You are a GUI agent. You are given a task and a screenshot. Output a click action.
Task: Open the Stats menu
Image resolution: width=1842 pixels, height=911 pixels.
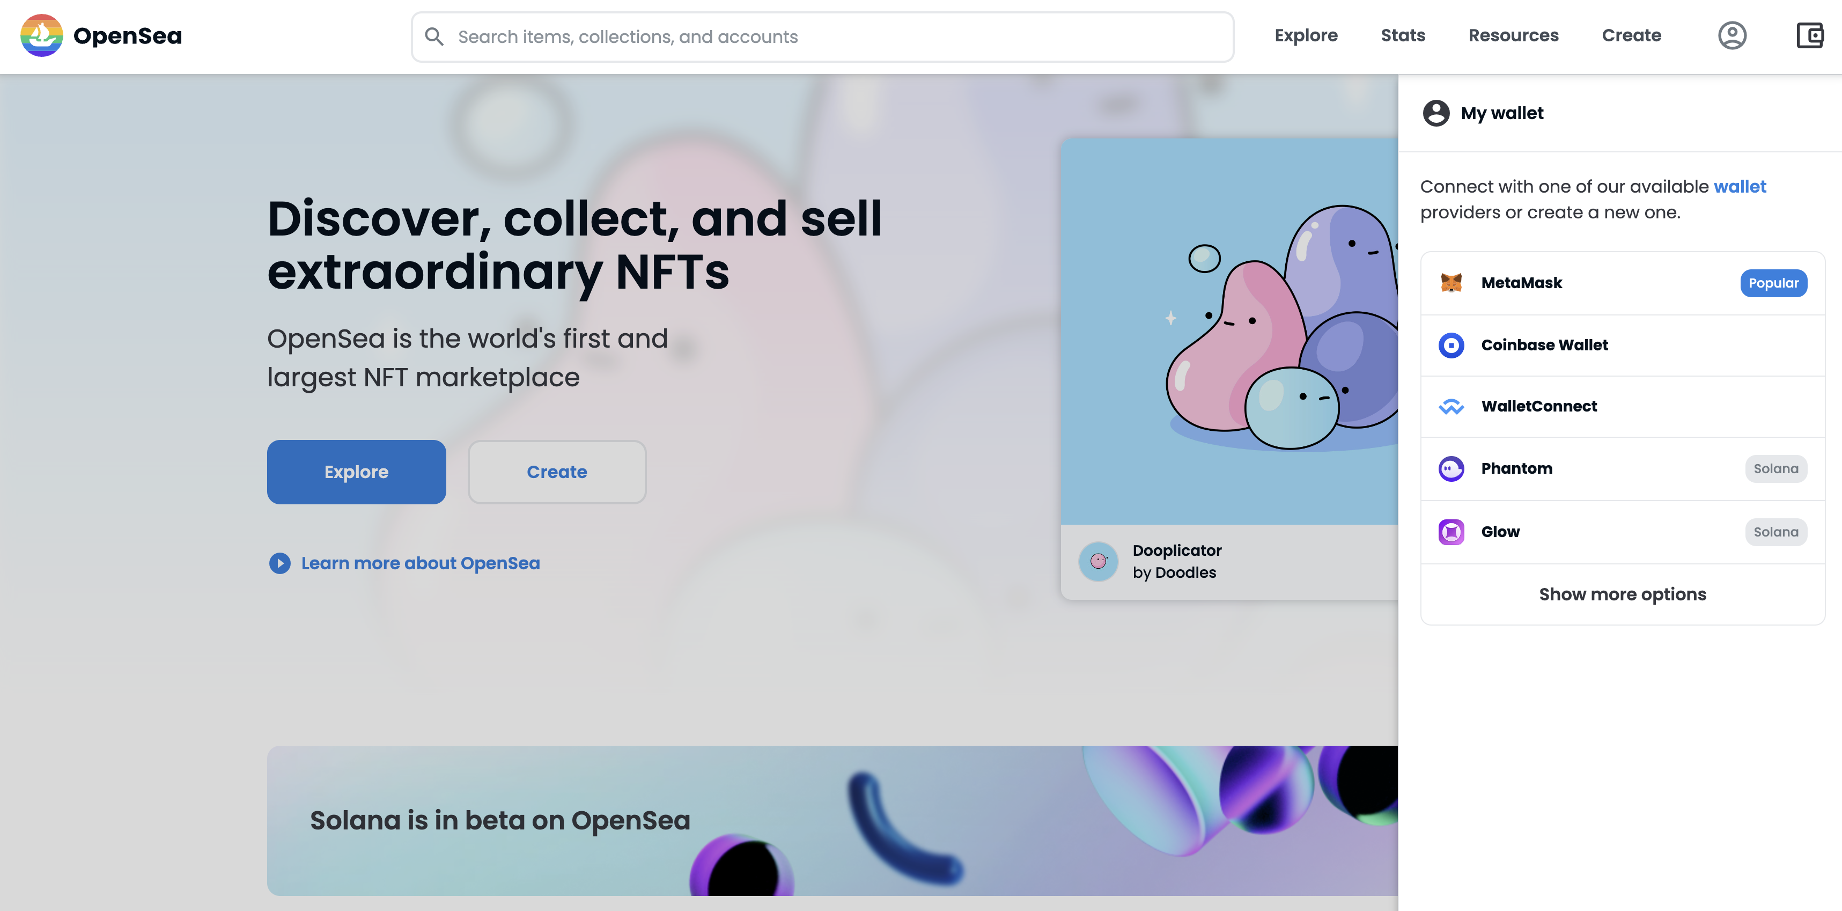point(1402,36)
